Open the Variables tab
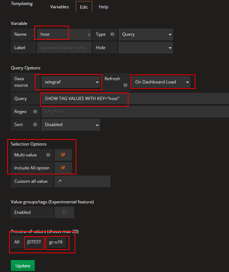Viewport: 229px width, 272px height. 59,7
